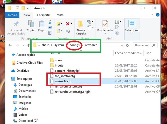Click the Copy button in ribbon
This screenshot has height=124, width=167.
[31, 26]
